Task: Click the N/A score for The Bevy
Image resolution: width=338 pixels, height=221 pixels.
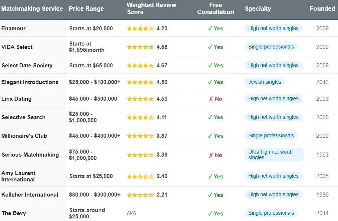Action: [x=130, y=213]
